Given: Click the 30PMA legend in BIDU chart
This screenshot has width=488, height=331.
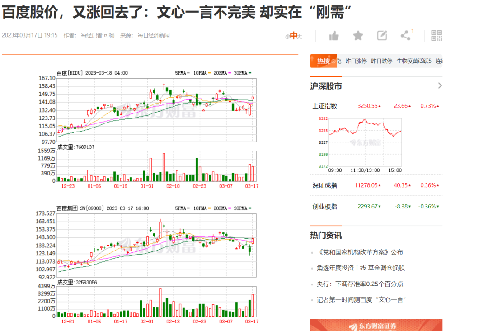Looking at the screenshot, I should pyautogui.click(x=243, y=73).
